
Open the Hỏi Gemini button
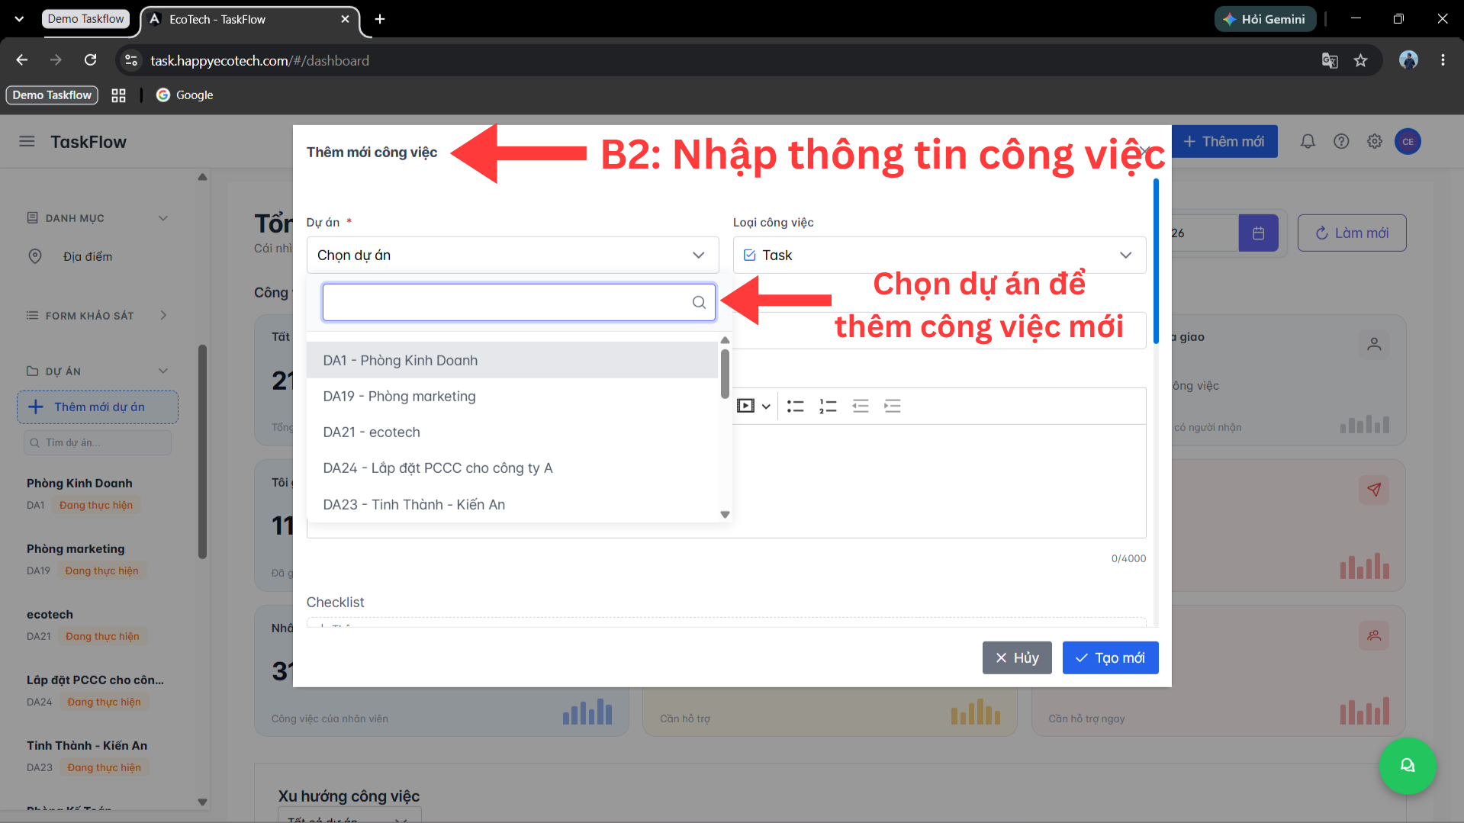(1264, 19)
